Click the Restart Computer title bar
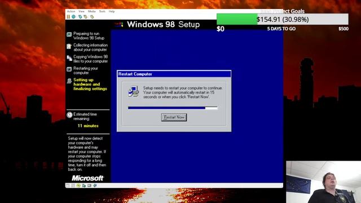Image resolution: width=361 pixels, height=203 pixels. click(x=174, y=74)
